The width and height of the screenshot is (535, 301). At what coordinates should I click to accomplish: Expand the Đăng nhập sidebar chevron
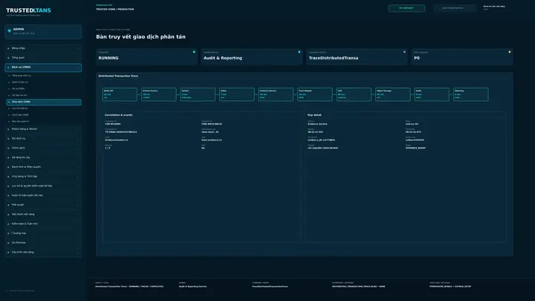pos(78,48)
